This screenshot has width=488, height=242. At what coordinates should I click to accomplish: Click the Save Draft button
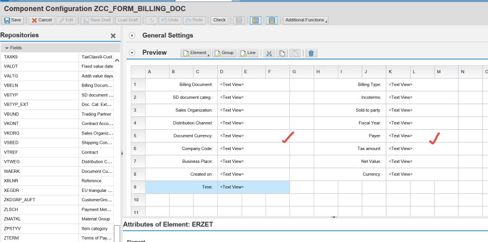pyautogui.click(x=97, y=20)
